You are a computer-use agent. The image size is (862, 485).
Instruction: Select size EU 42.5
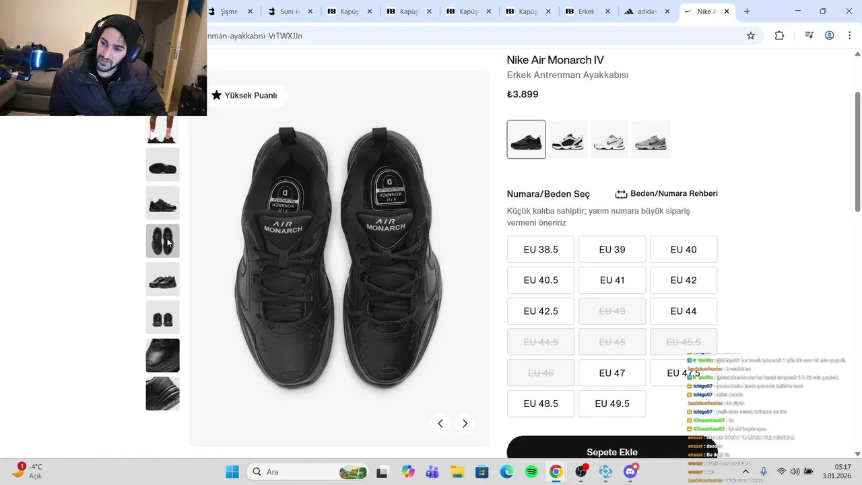(x=541, y=311)
